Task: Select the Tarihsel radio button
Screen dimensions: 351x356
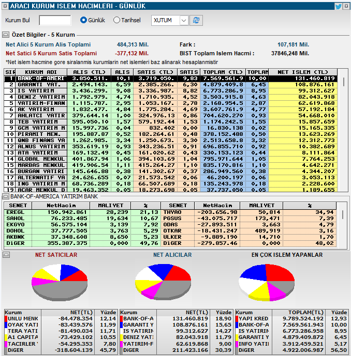Action: tap(116, 20)
